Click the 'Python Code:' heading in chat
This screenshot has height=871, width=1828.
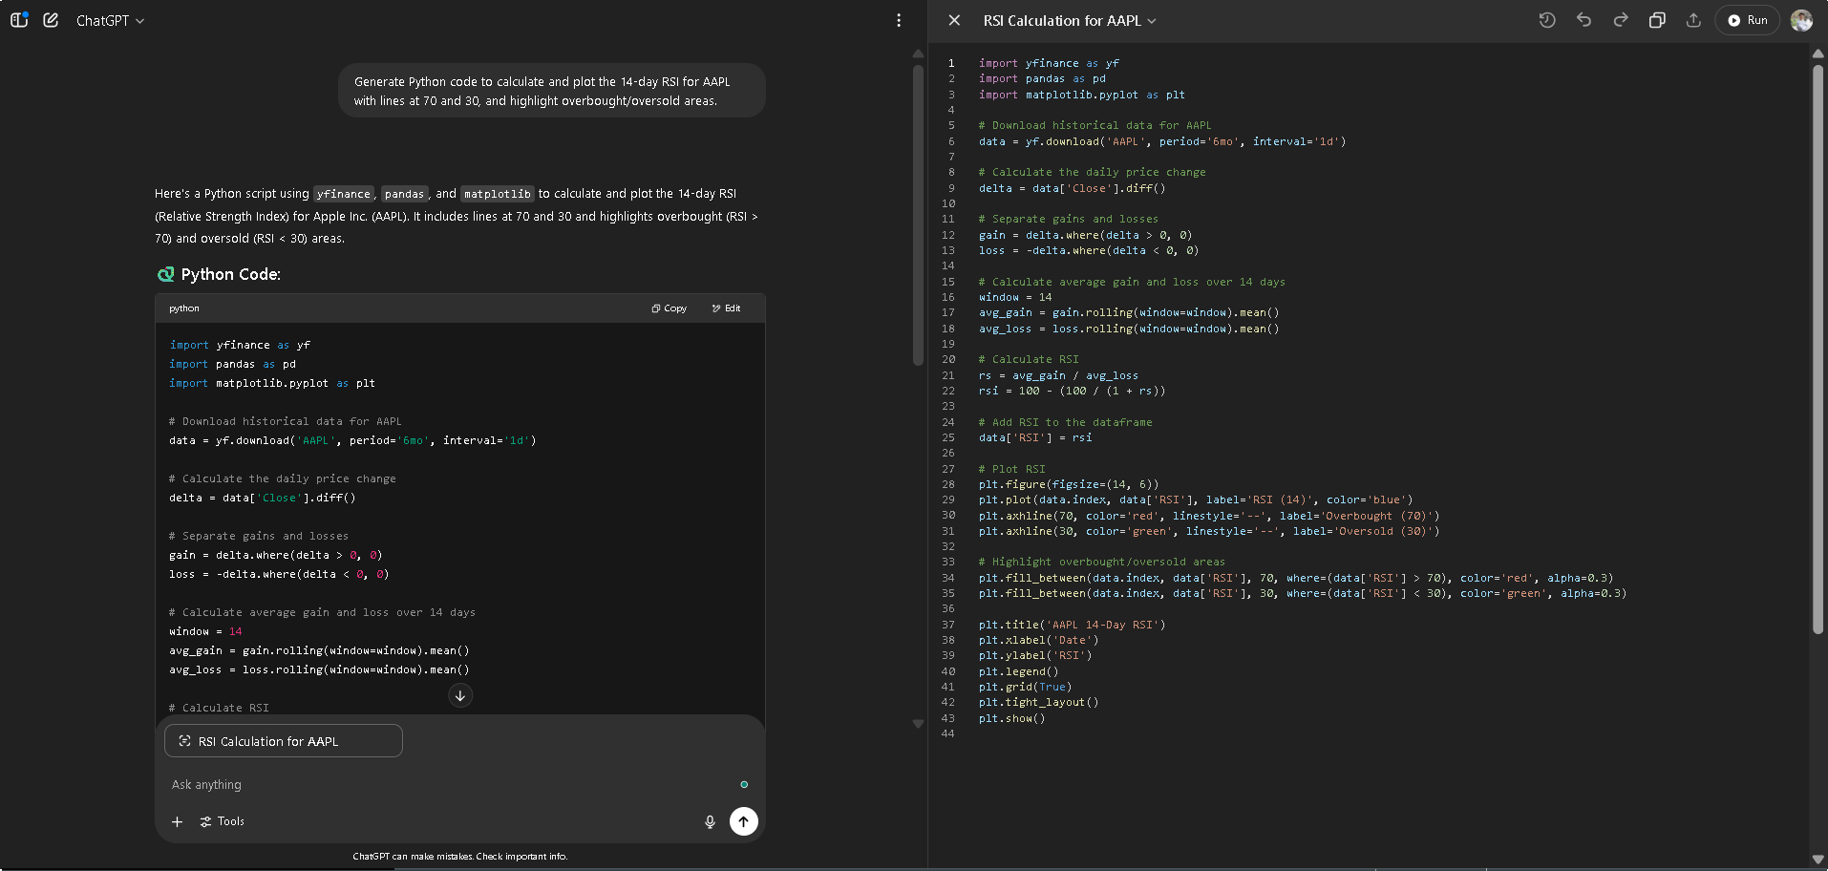click(231, 274)
